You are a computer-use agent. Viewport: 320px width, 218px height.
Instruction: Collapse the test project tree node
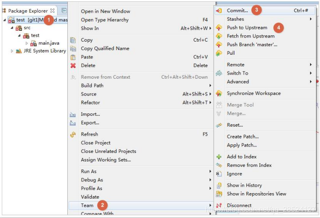5,20
